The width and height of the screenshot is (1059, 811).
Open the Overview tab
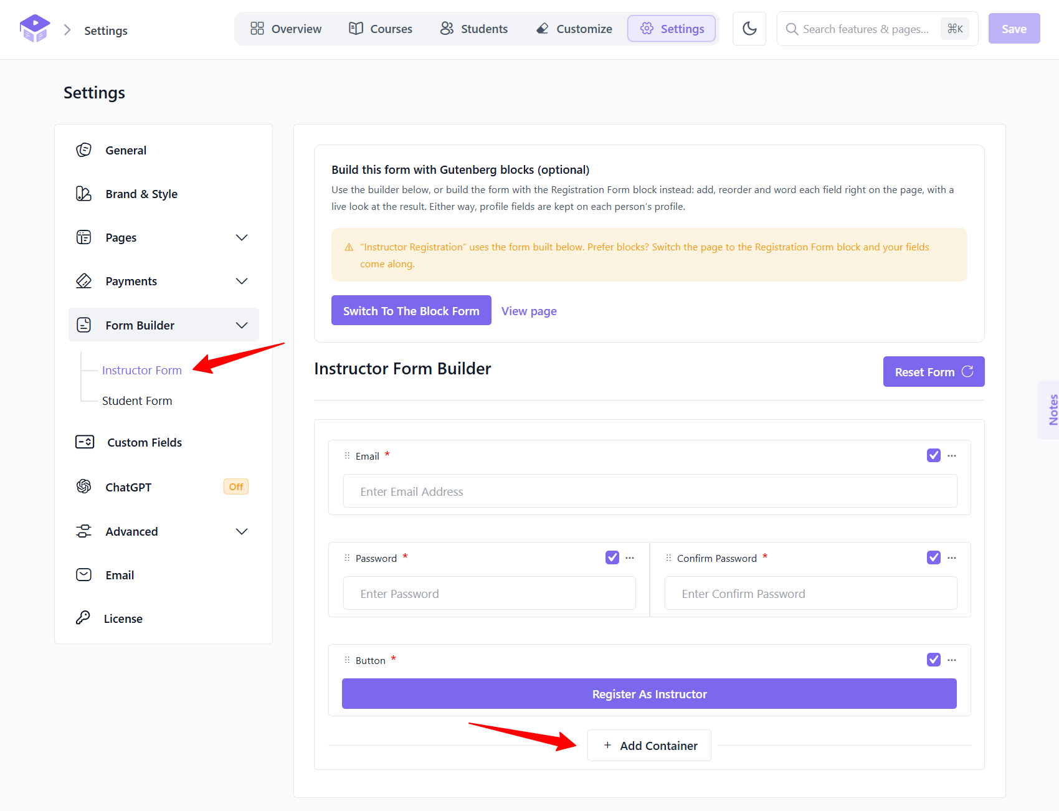pos(286,29)
